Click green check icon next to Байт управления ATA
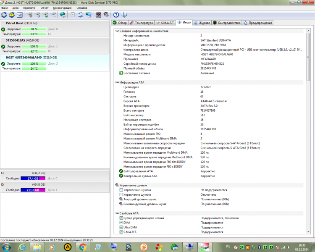Image resolution: width=315 pixels, height=252 pixels. pos(121,171)
